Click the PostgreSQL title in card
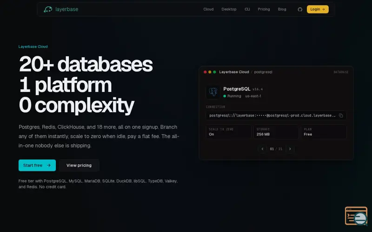 point(237,89)
